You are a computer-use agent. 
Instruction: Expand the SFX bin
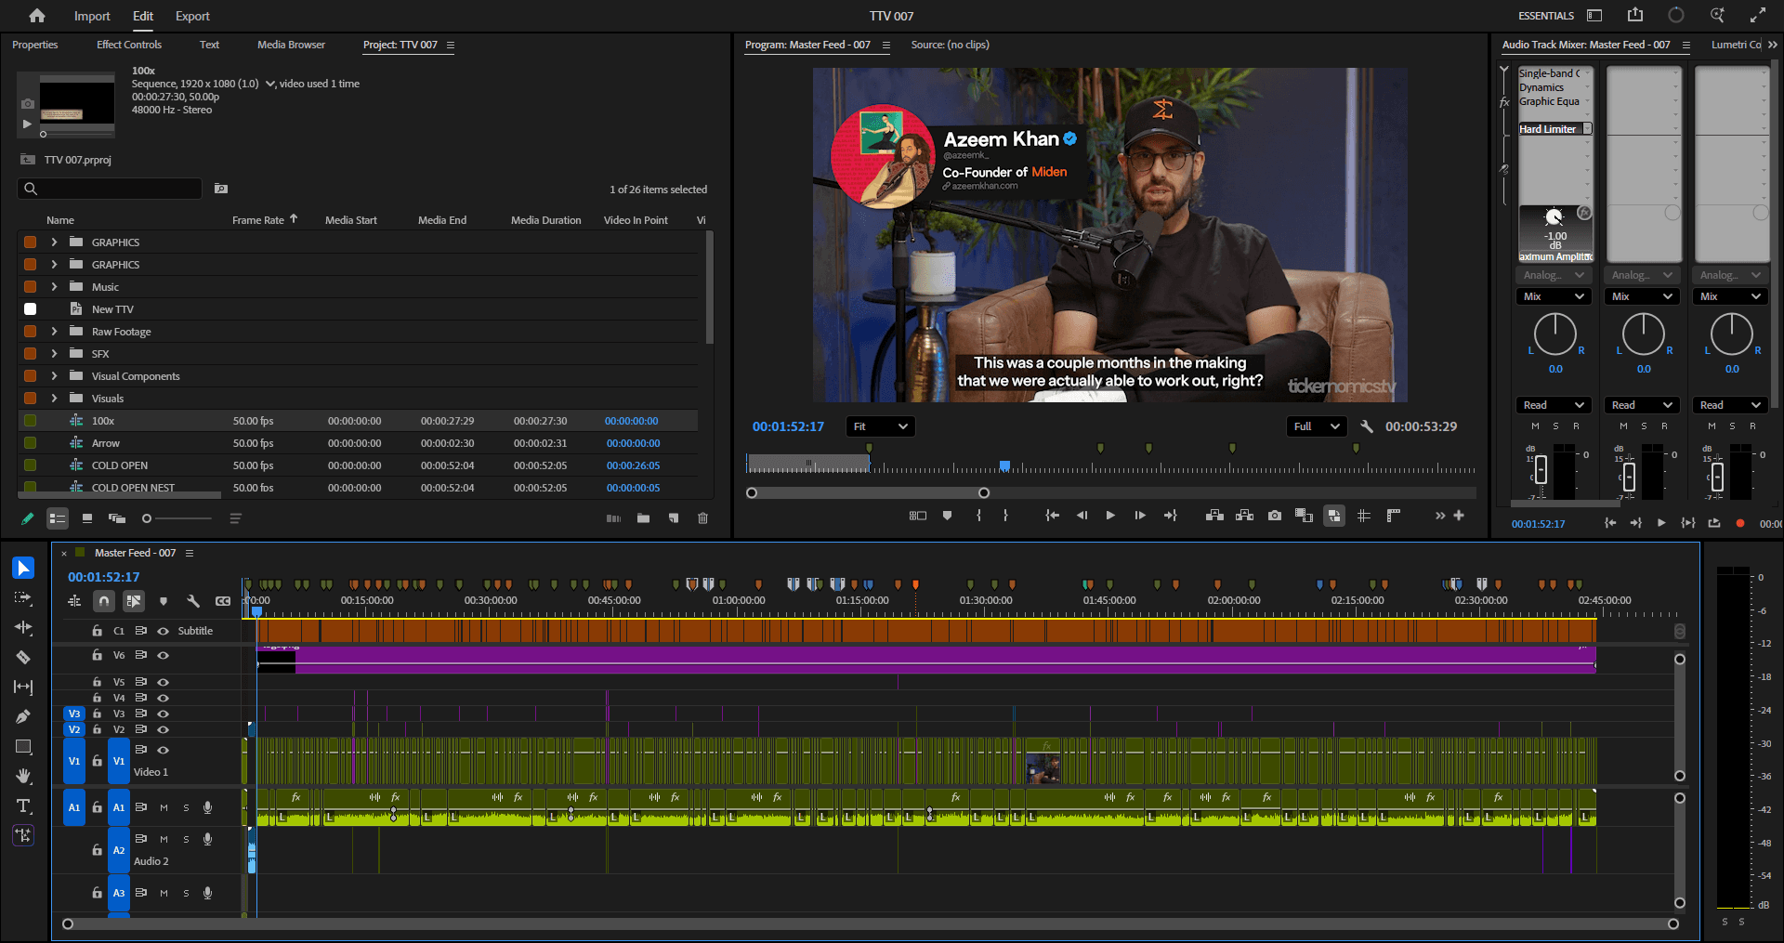pyautogui.click(x=54, y=354)
